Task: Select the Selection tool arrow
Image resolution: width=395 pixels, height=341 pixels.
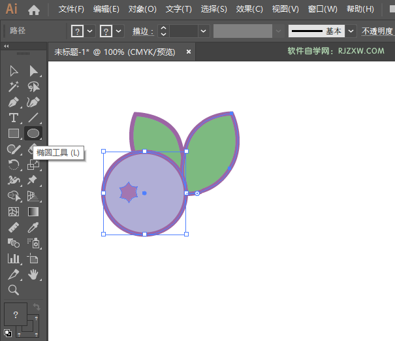Action: click(x=14, y=71)
